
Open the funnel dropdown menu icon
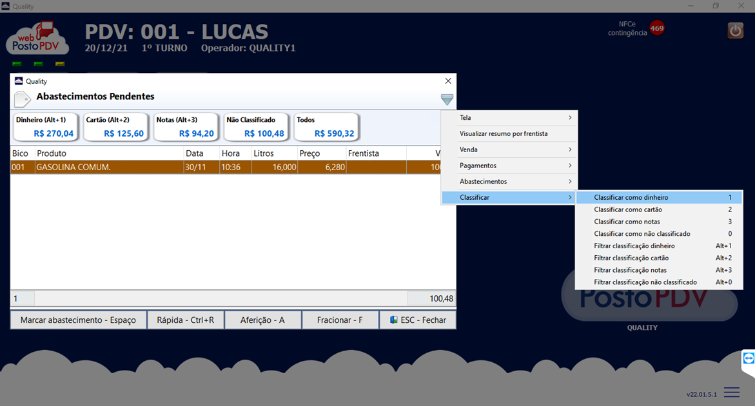click(447, 99)
